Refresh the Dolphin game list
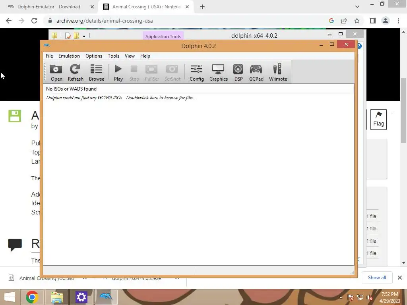This screenshot has width=407, height=305. coord(76,72)
